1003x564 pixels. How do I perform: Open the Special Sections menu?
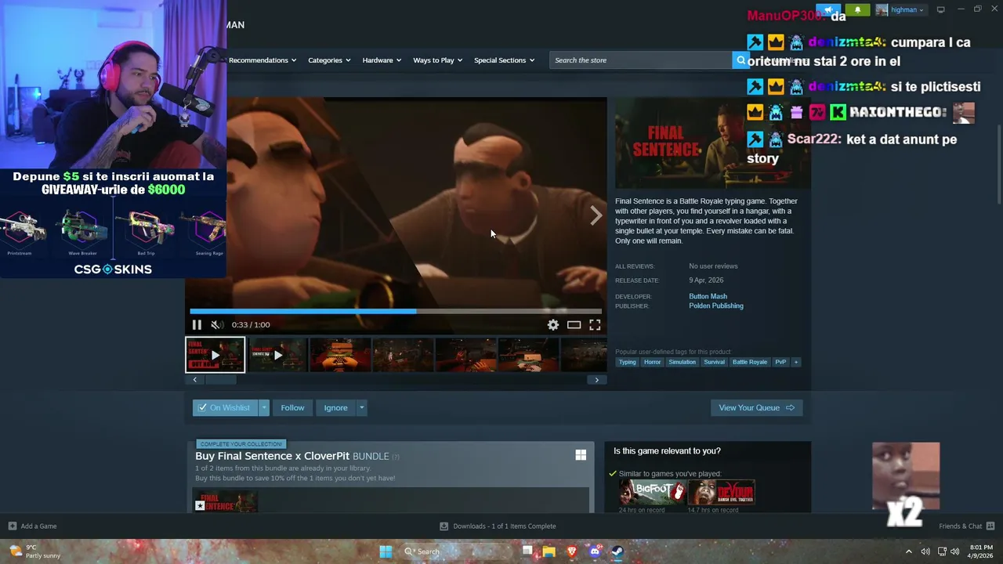point(504,60)
